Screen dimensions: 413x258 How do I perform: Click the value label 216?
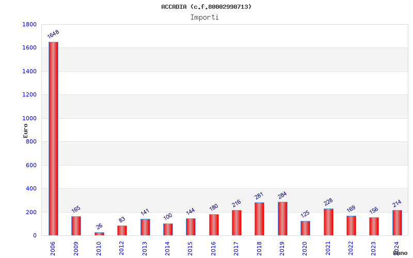(236, 203)
